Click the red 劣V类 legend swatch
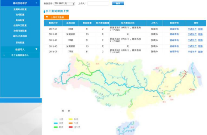Viewport: 207px width, 135px height. (x=71, y=127)
